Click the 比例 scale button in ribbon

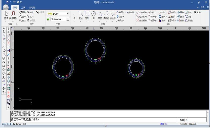point(188,12)
